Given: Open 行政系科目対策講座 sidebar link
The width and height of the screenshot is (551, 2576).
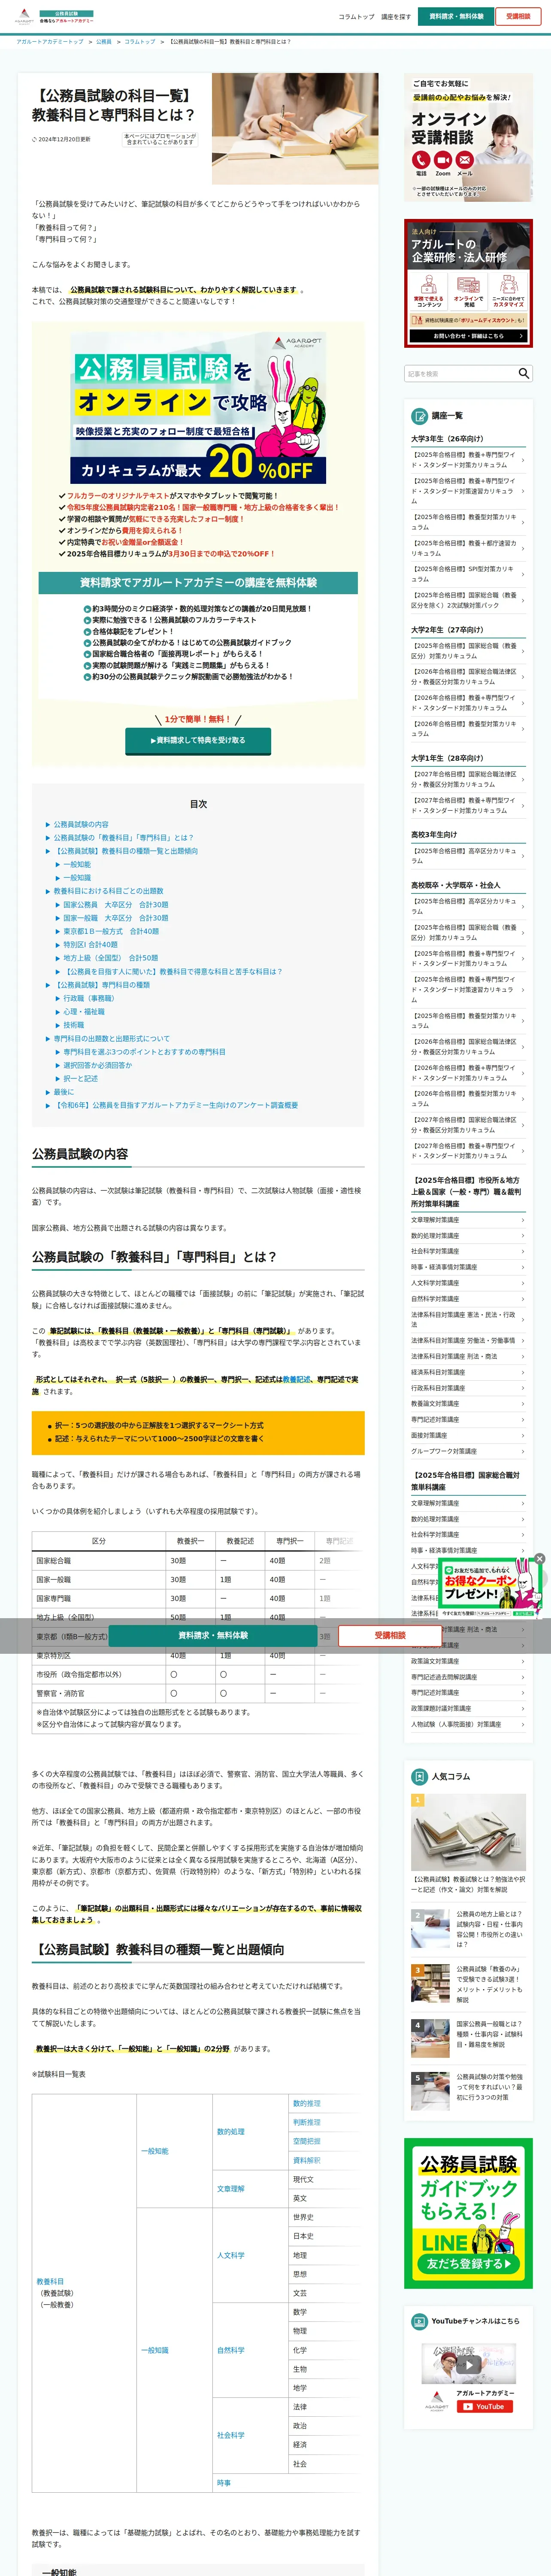Looking at the screenshot, I should pyautogui.click(x=468, y=1388).
